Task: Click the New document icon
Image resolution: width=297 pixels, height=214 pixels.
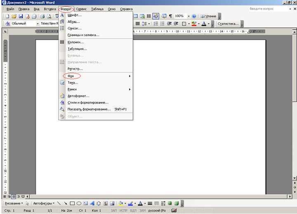Action: pos(7,16)
